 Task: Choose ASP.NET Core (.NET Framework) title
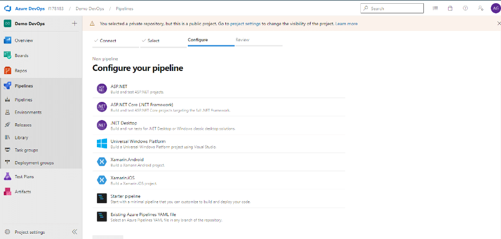click(x=142, y=105)
